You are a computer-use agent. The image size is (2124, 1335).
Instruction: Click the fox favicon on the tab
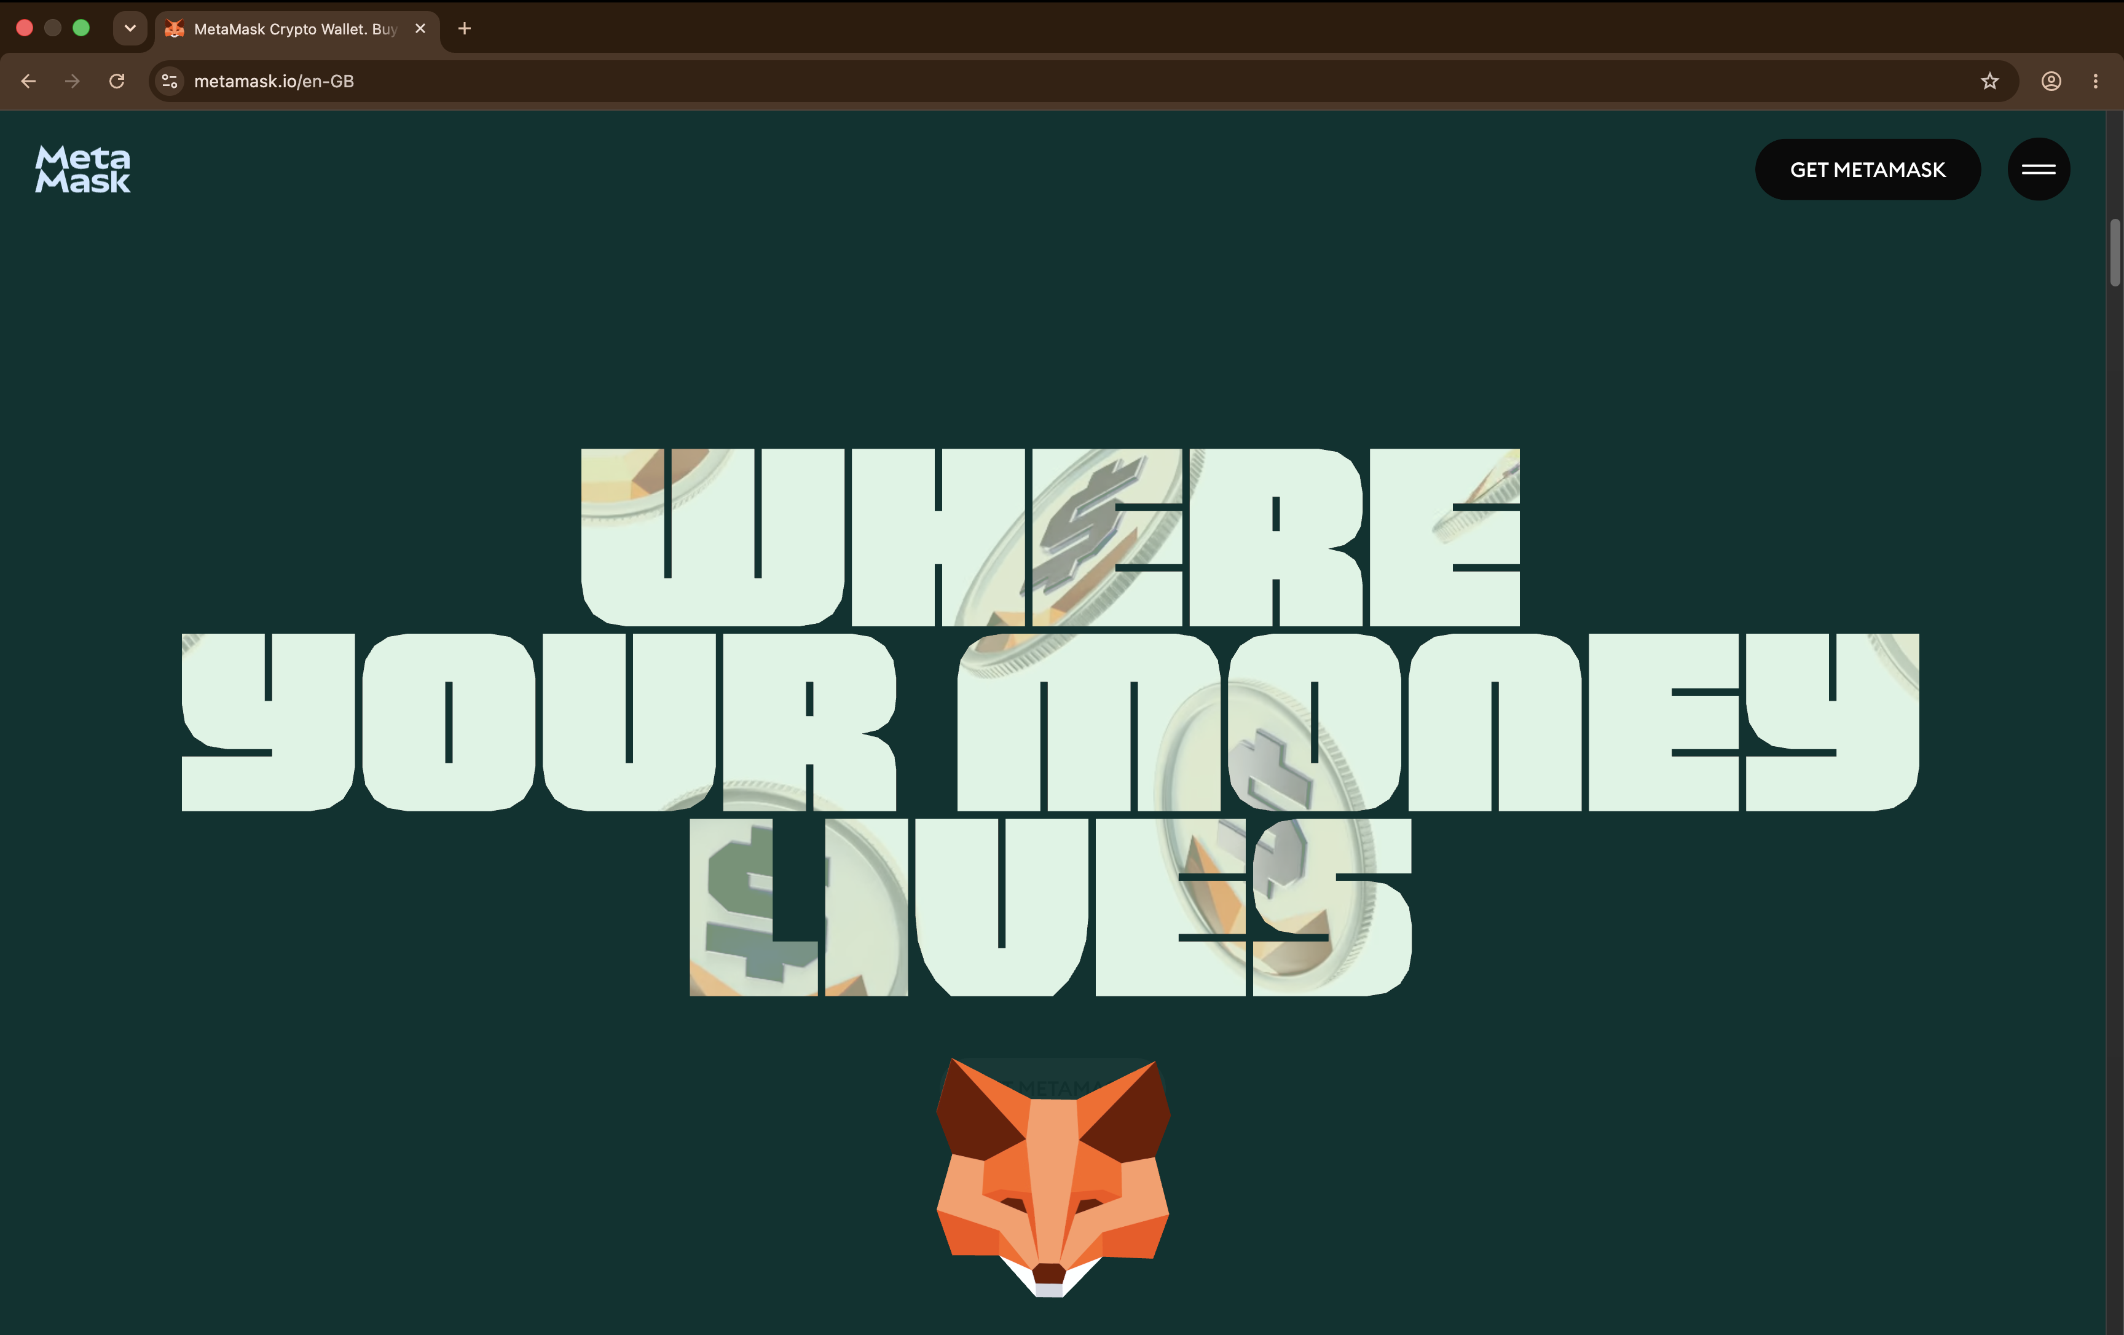175,29
